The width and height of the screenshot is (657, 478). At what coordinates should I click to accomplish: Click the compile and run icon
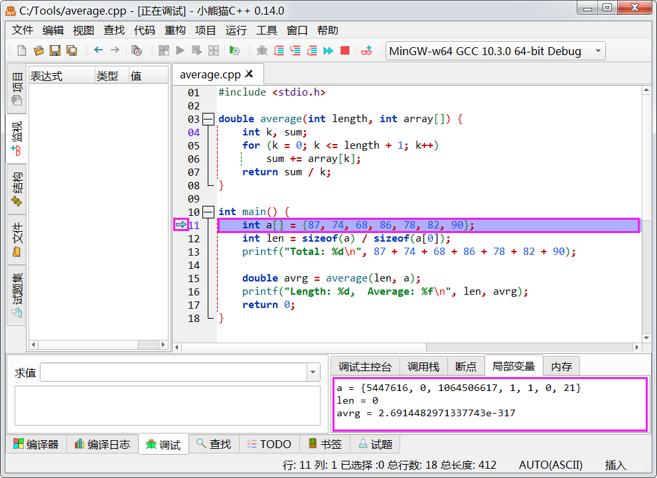[x=196, y=50]
